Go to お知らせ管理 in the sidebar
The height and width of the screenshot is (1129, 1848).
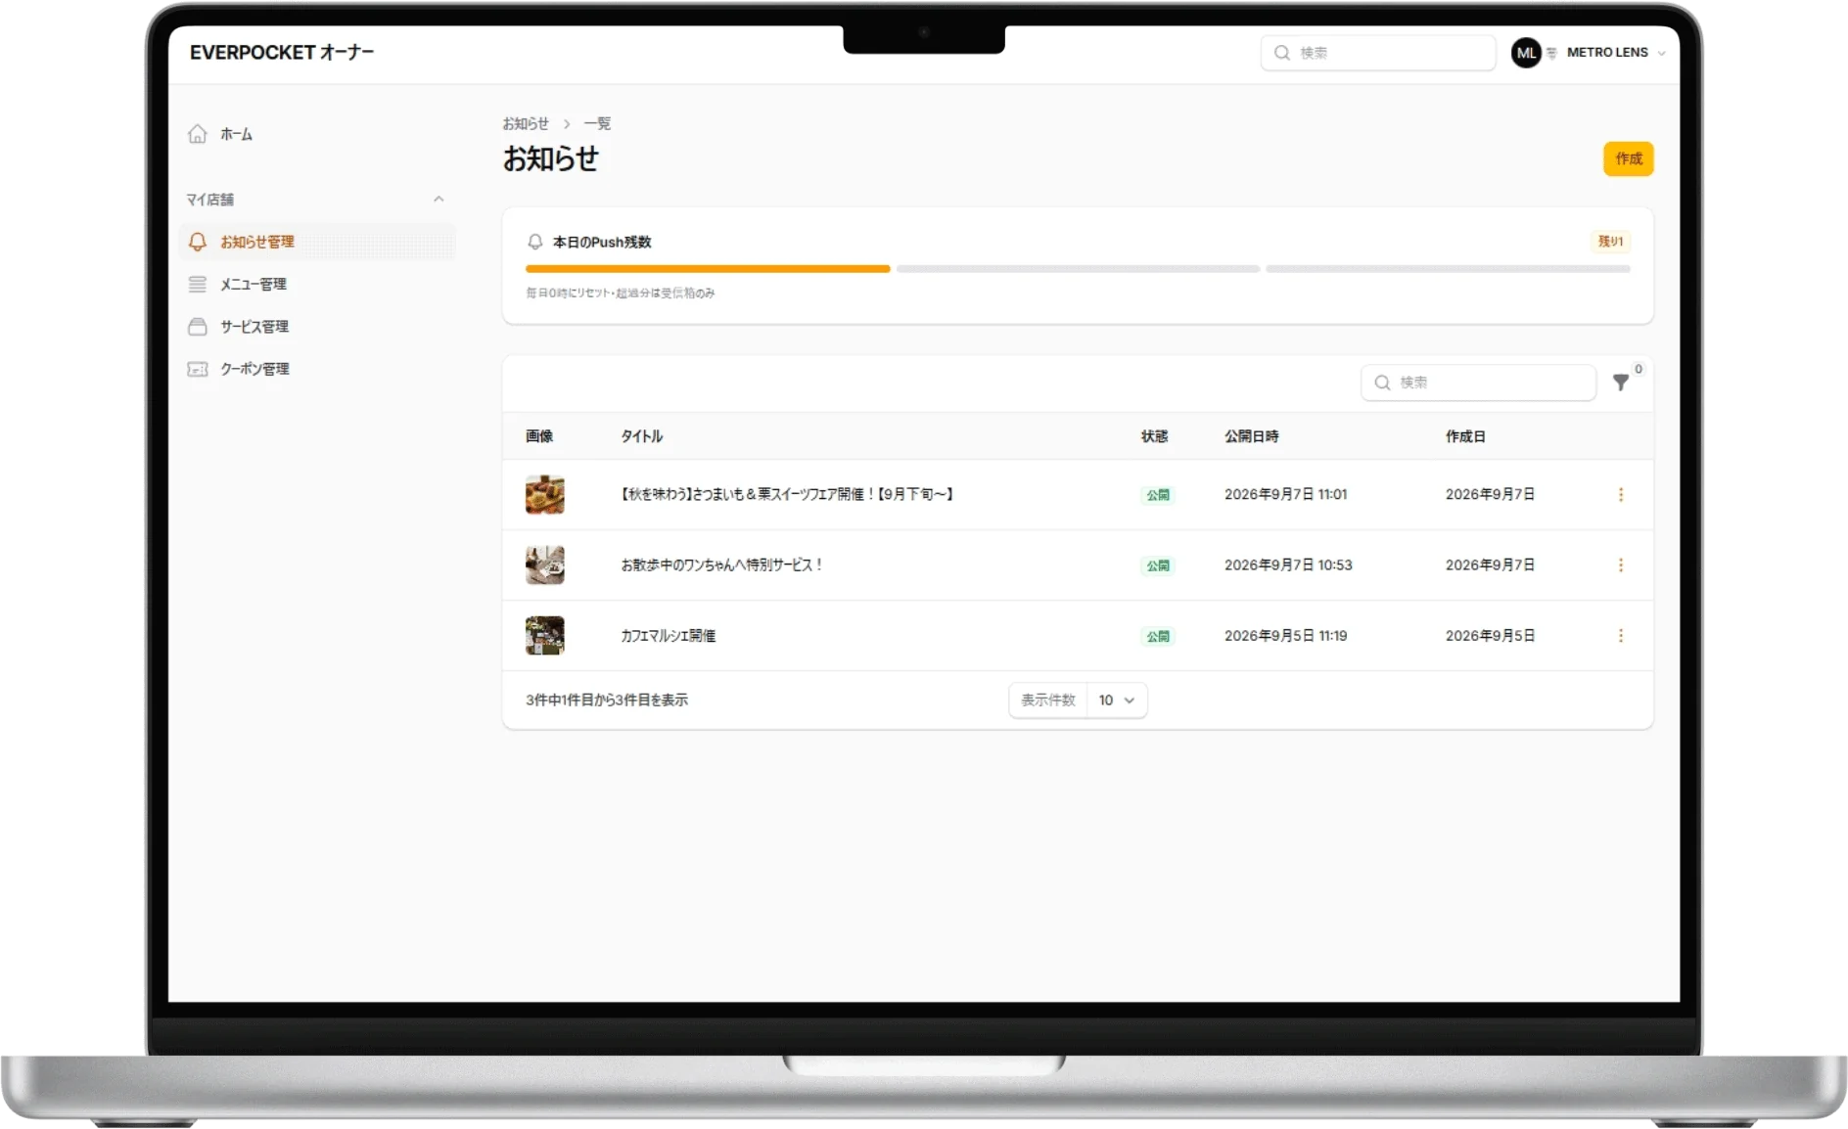click(317, 242)
